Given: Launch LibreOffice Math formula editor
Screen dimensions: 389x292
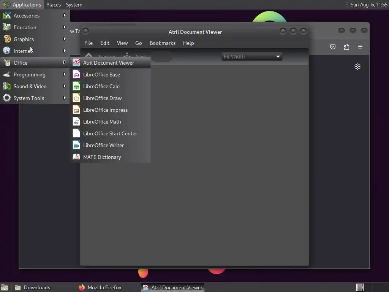Looking at the screenshot, I should 111,122.
